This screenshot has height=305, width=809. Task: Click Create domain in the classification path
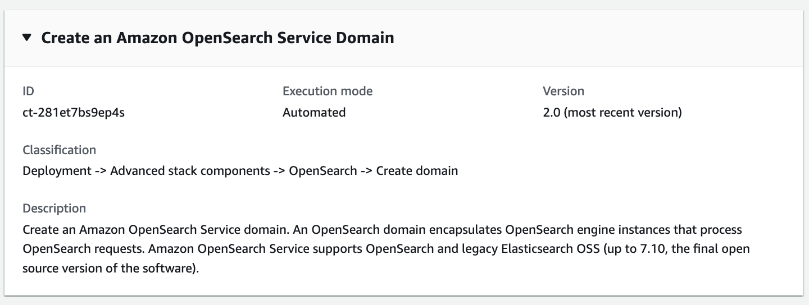pyautogui.click(x=417, y=170)
